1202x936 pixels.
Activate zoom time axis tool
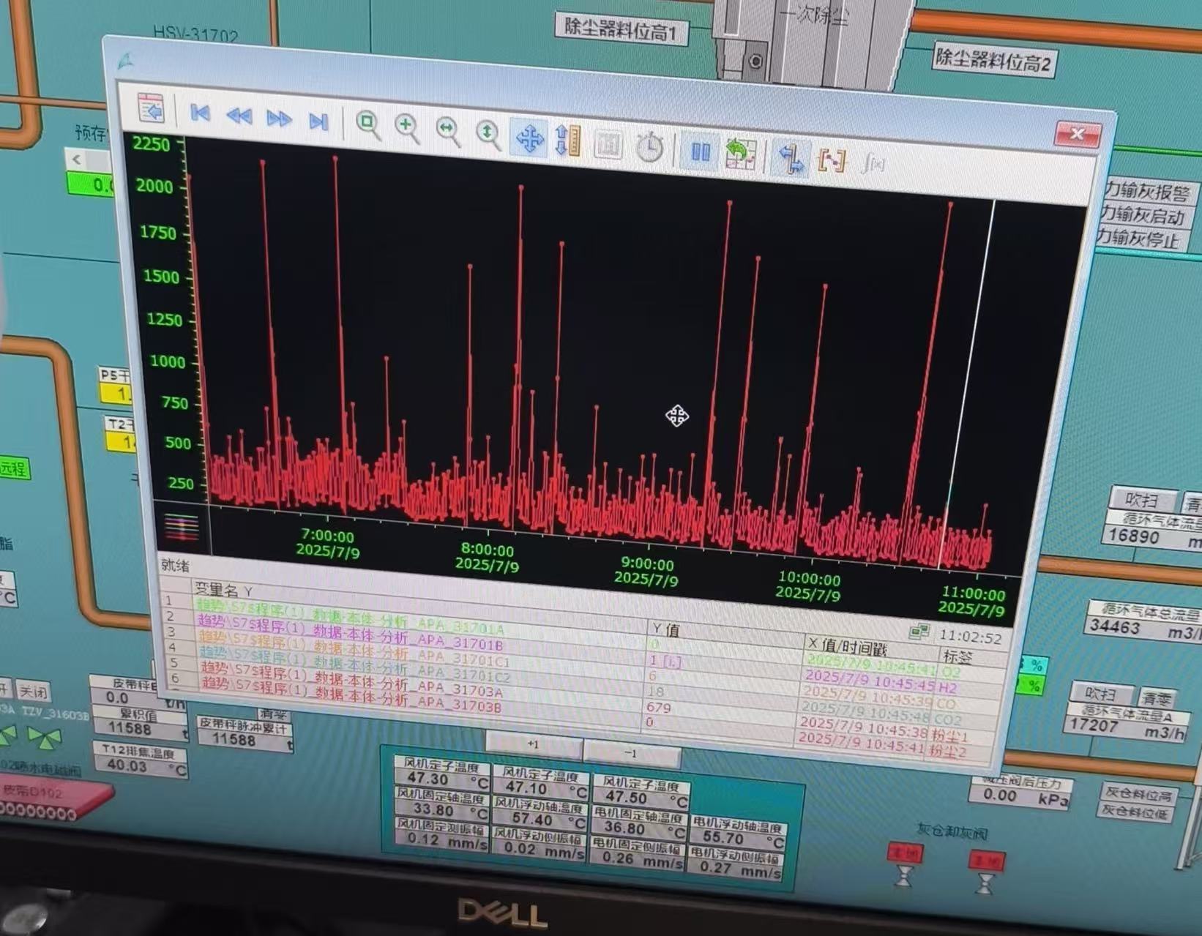point(447,130)
